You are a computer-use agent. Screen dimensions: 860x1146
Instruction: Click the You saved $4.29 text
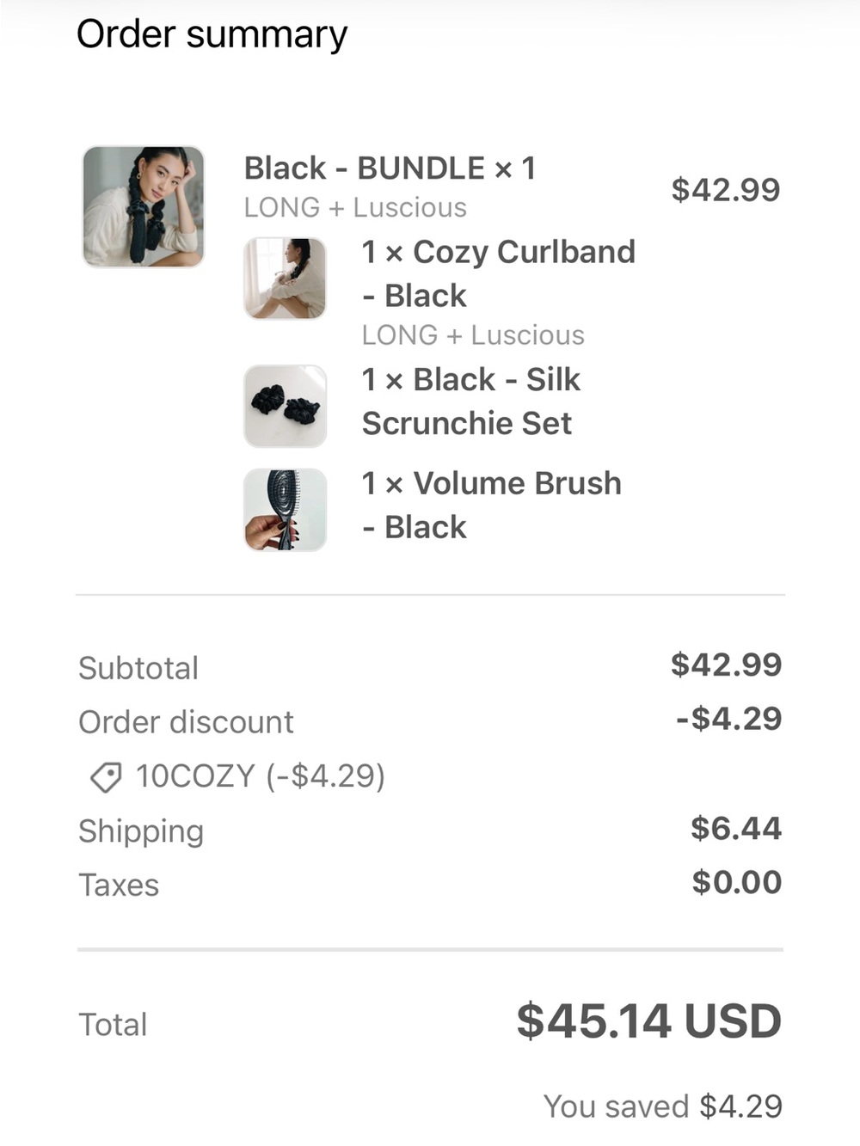(663, 1106)
